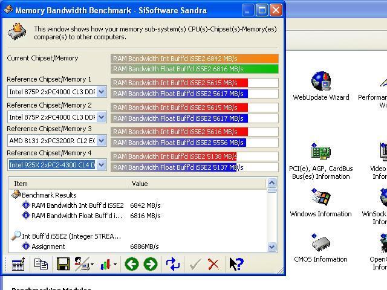Open WebUpdate Wizard in Sandra window
This screenshot has height=290, width=387.
coord(321,86)
